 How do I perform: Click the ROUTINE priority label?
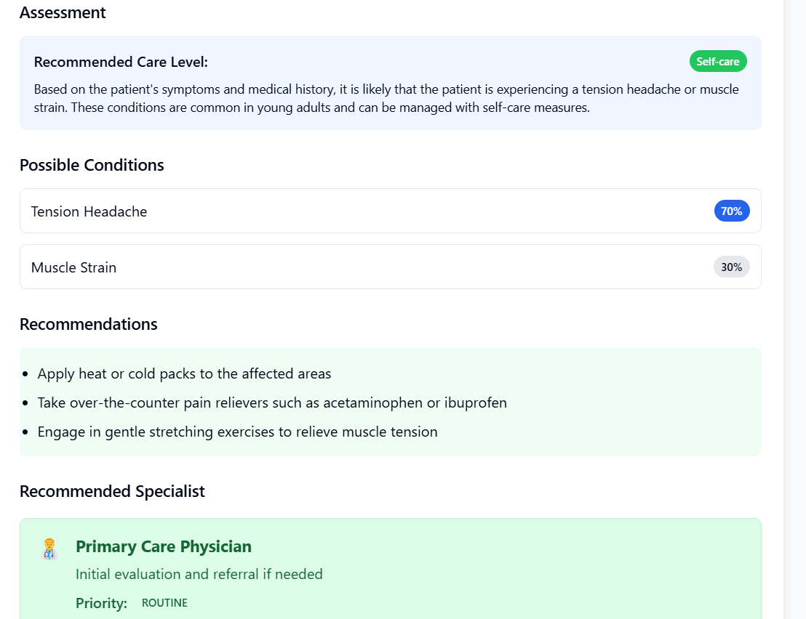point(164,602)
